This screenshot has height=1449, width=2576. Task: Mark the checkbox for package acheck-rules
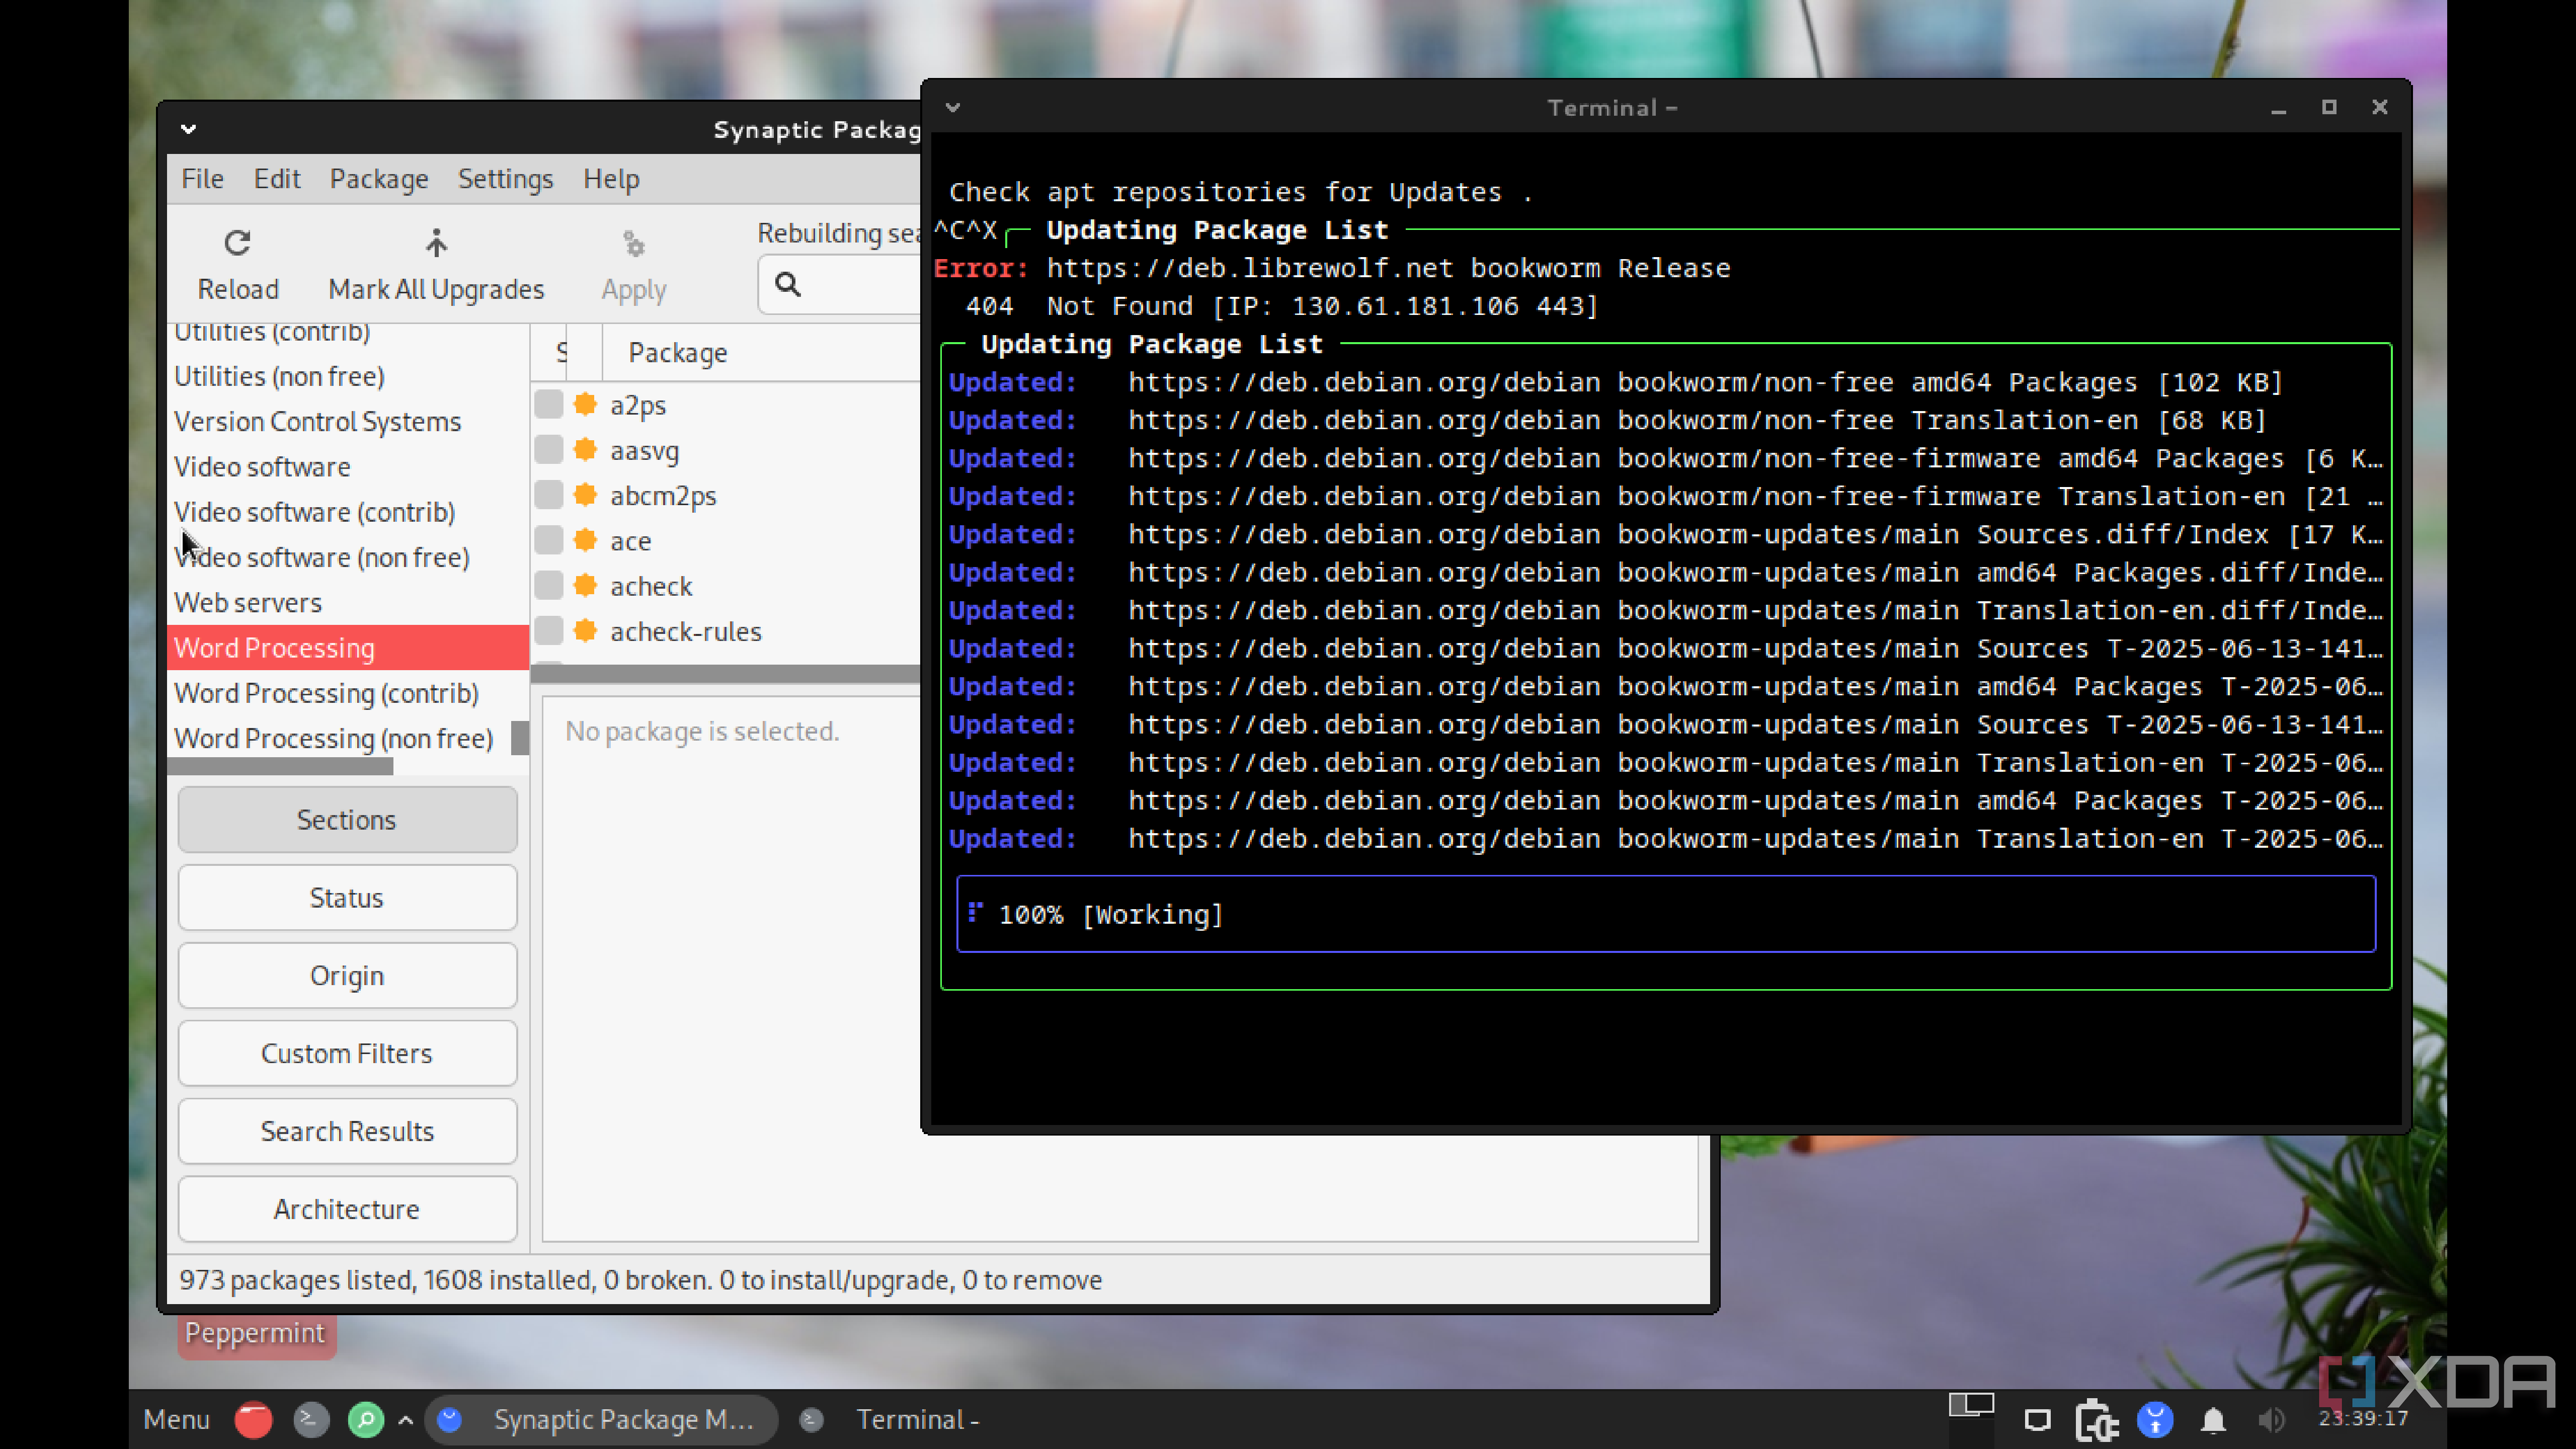coord(548,631)
